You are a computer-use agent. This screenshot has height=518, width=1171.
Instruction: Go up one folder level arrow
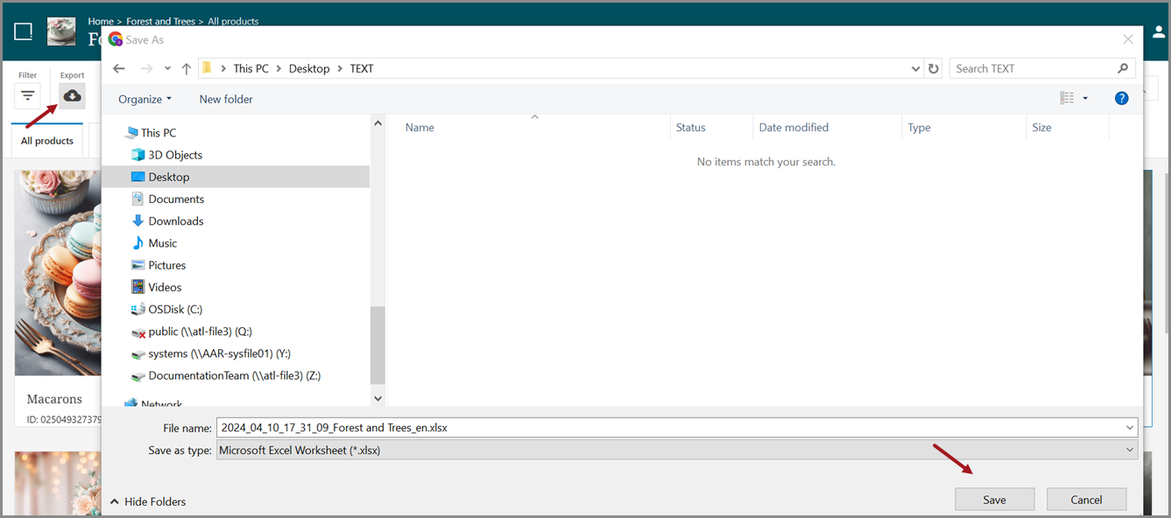point(186,68)
